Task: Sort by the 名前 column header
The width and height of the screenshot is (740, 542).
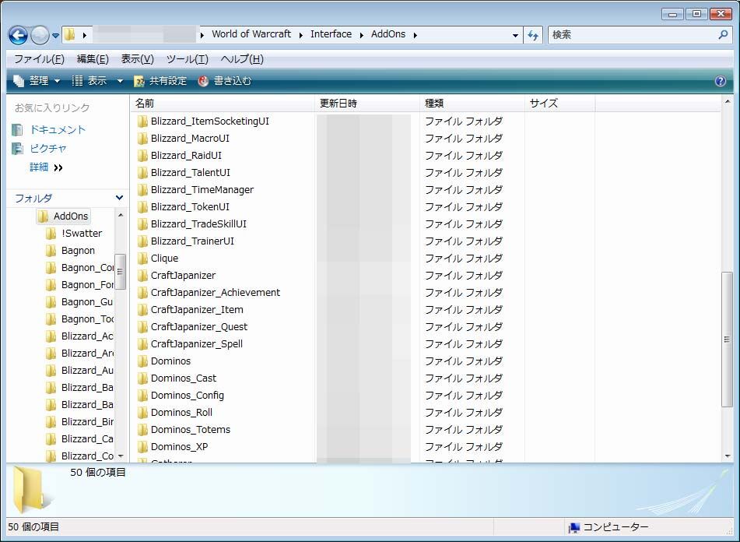Action: click(223, 103)
